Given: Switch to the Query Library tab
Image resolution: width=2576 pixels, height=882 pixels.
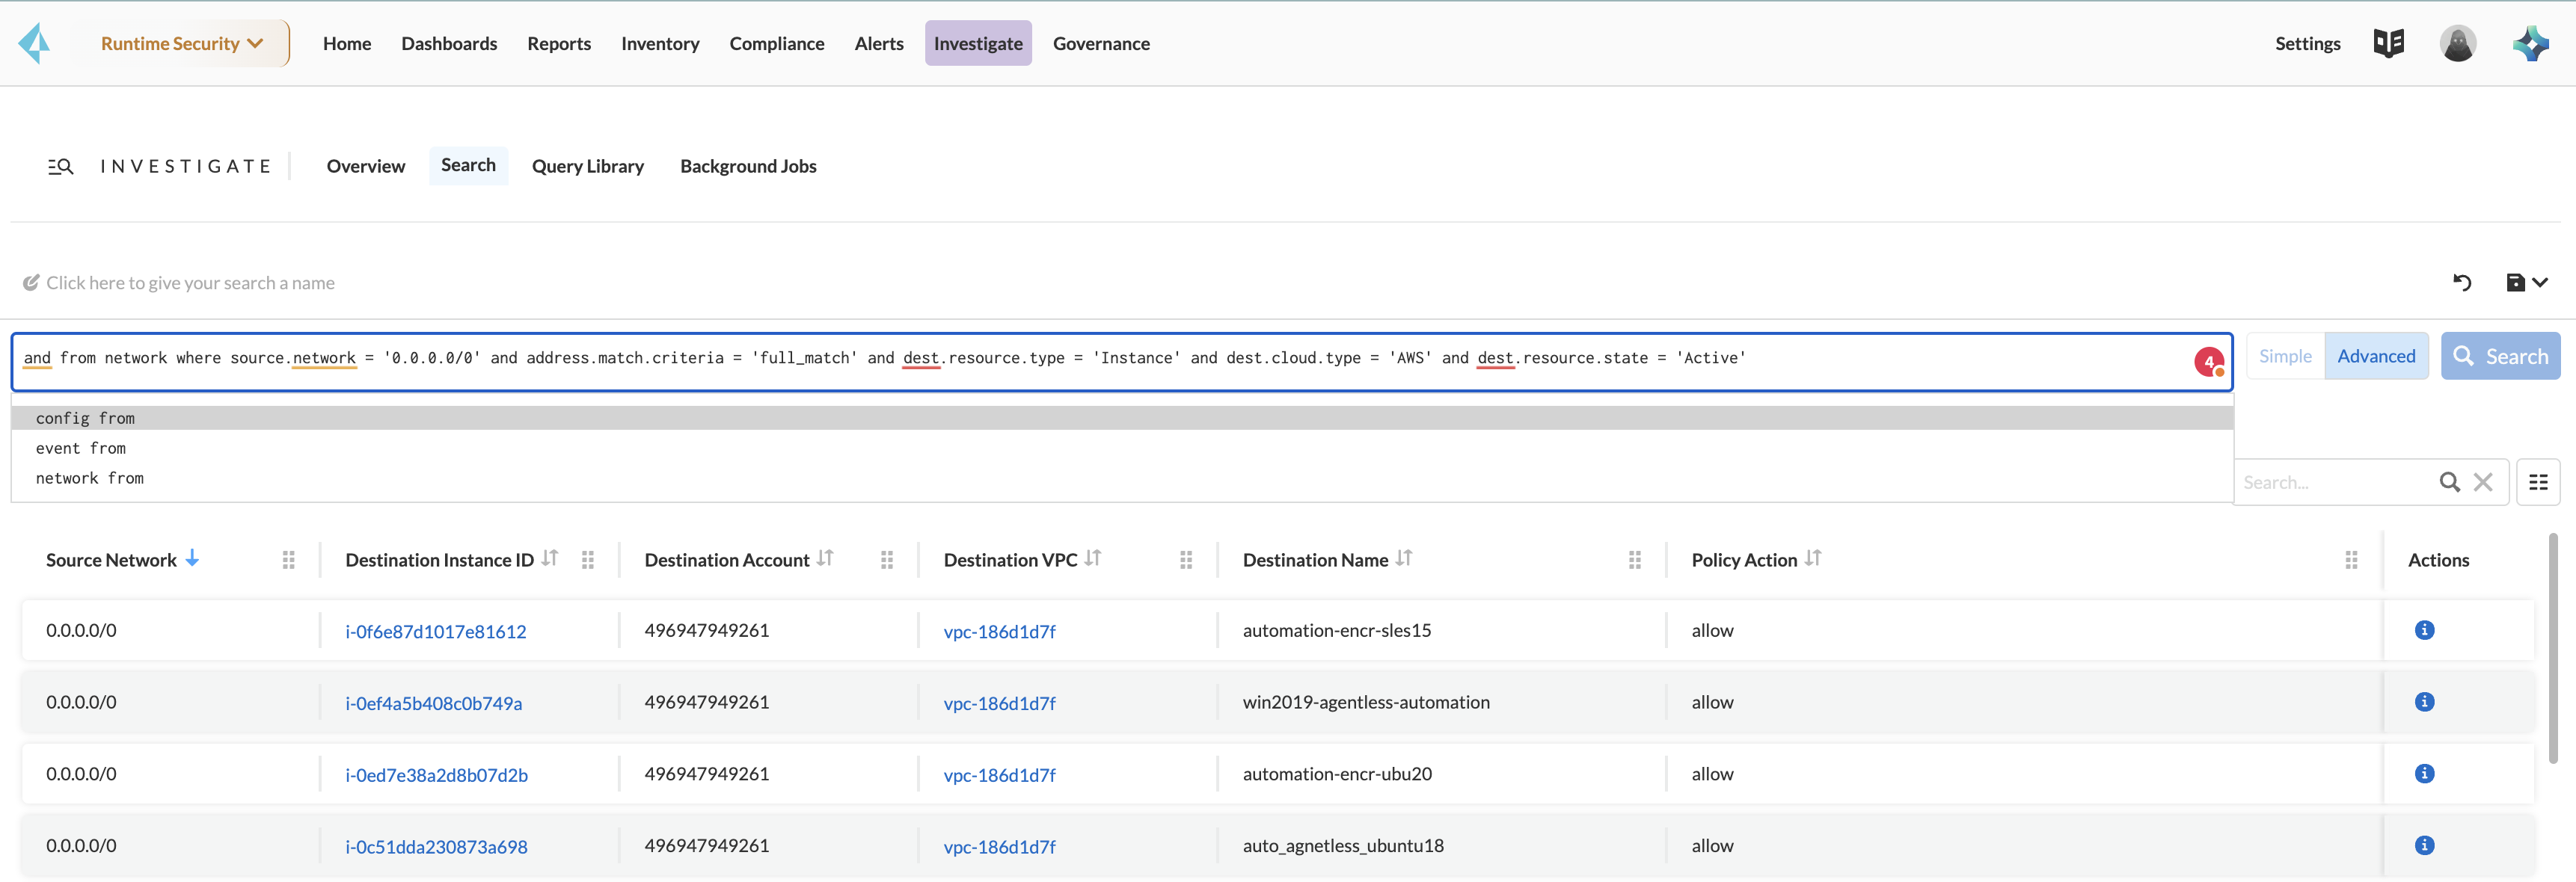Looking at the screenshot, I should [587, 167].
